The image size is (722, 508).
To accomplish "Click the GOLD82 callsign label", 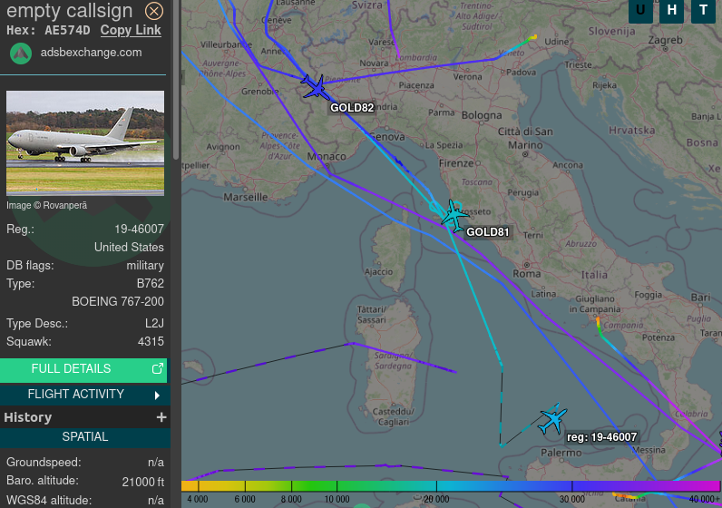I will click(x=352, y=108).
